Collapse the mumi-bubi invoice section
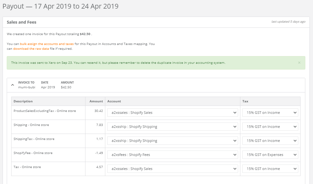This screenshot has width=313, height=184. [x=12, y=85]
